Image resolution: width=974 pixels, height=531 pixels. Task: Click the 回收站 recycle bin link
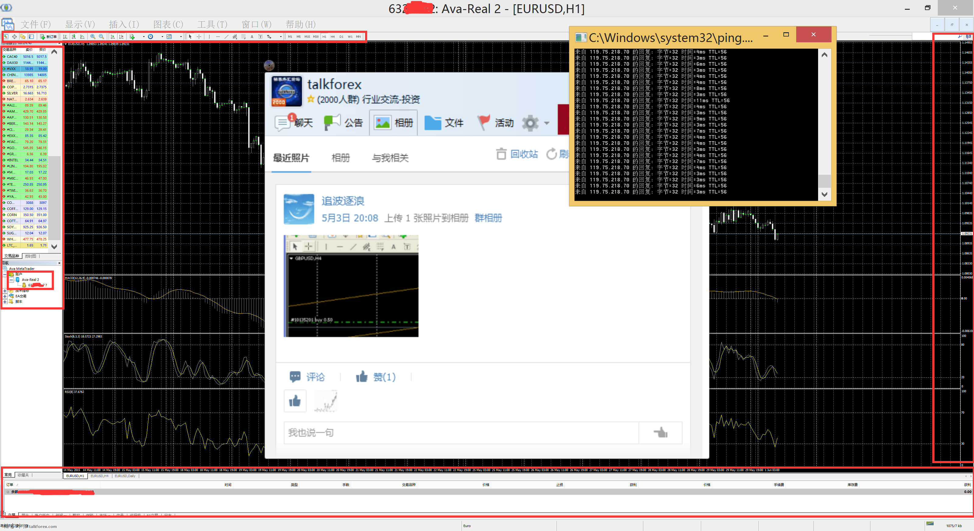(x=517, y=154)
